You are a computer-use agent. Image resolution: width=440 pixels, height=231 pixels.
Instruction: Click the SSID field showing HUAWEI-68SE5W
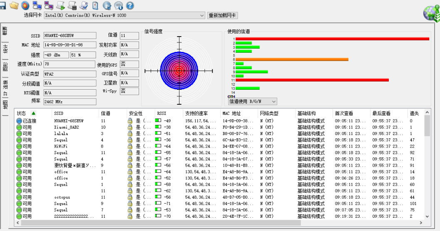coord(70,36)
